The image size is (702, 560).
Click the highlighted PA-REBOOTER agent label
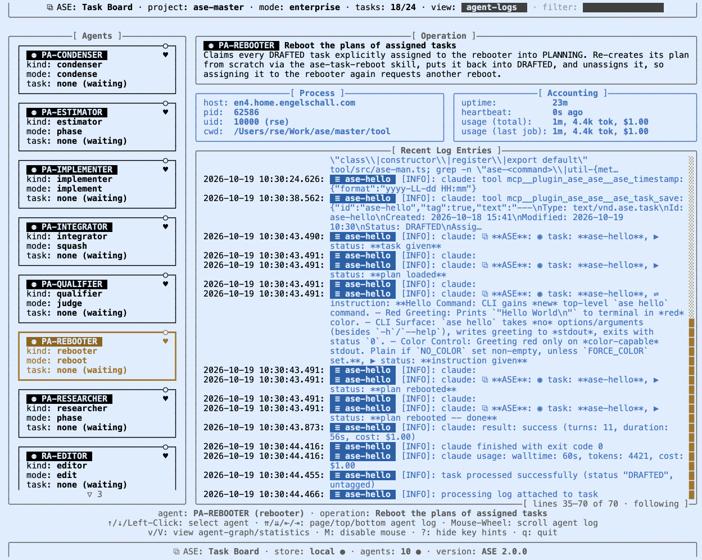click(64, 342)
